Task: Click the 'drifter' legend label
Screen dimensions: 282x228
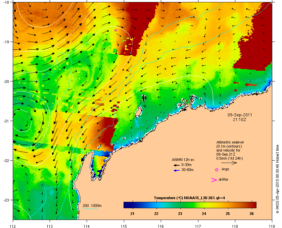Action: point(223,179)
